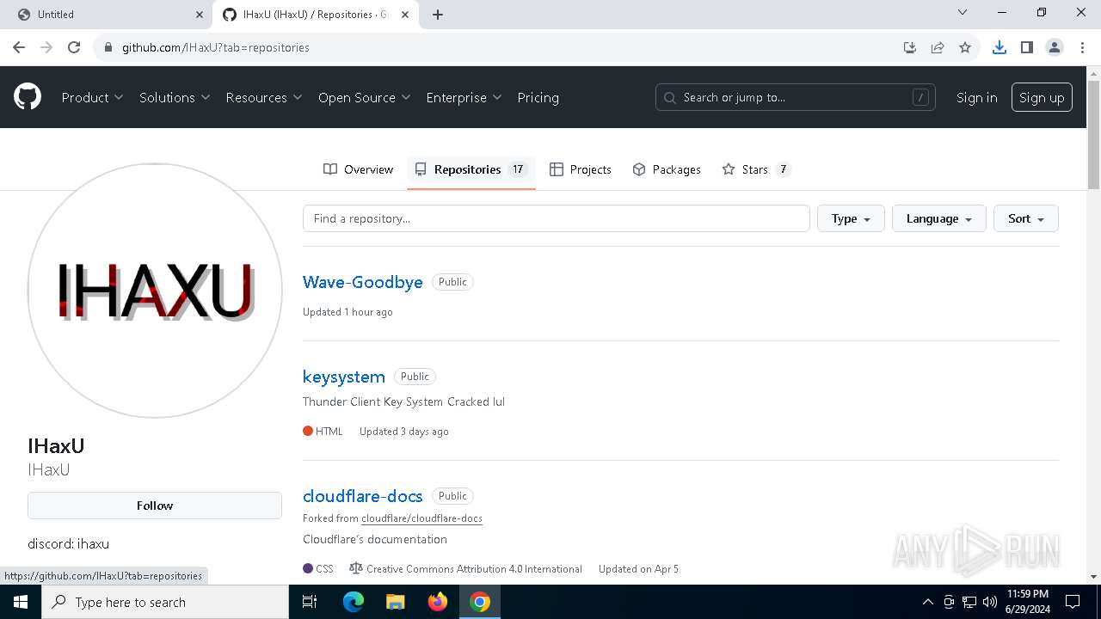Image resolution: width=1101 pixels, height=619 pixels.
Task: Click the IHAXU profile avatar image
Action: [155, 291]
